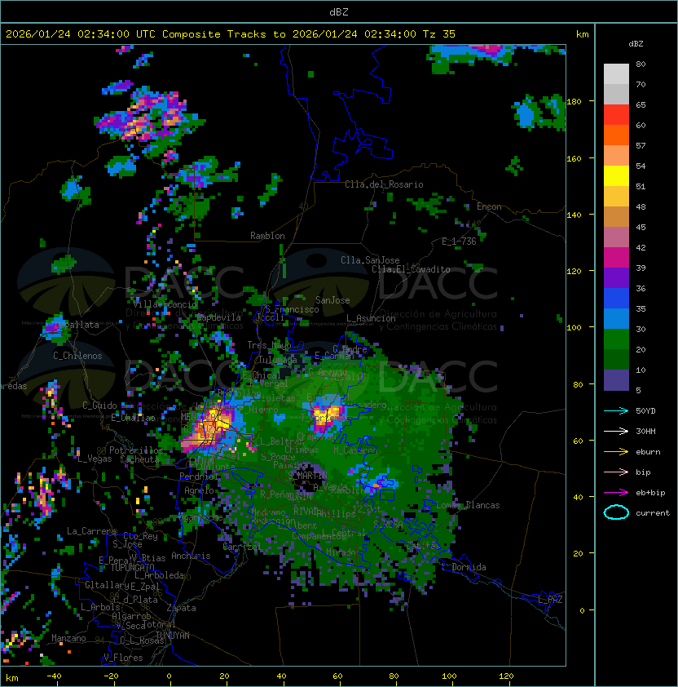Pick the red swatch between 65 and 60
This screenshot has height=687, width=678.
pyautogui.click(x=616, y=114)
